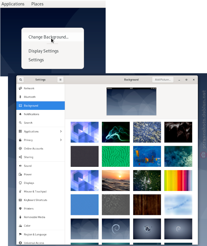Click the Sharing icon in sidebar
This screenshot has width=207, height=246.
20,157
